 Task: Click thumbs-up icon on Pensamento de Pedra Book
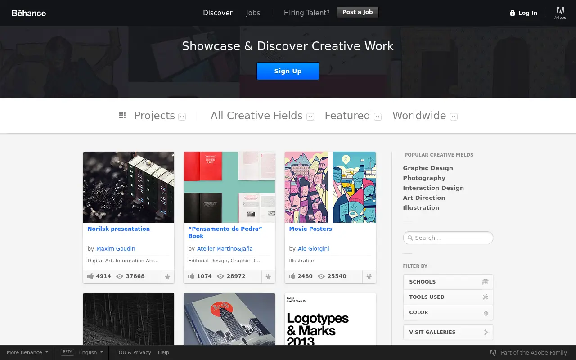coord(191,276)
